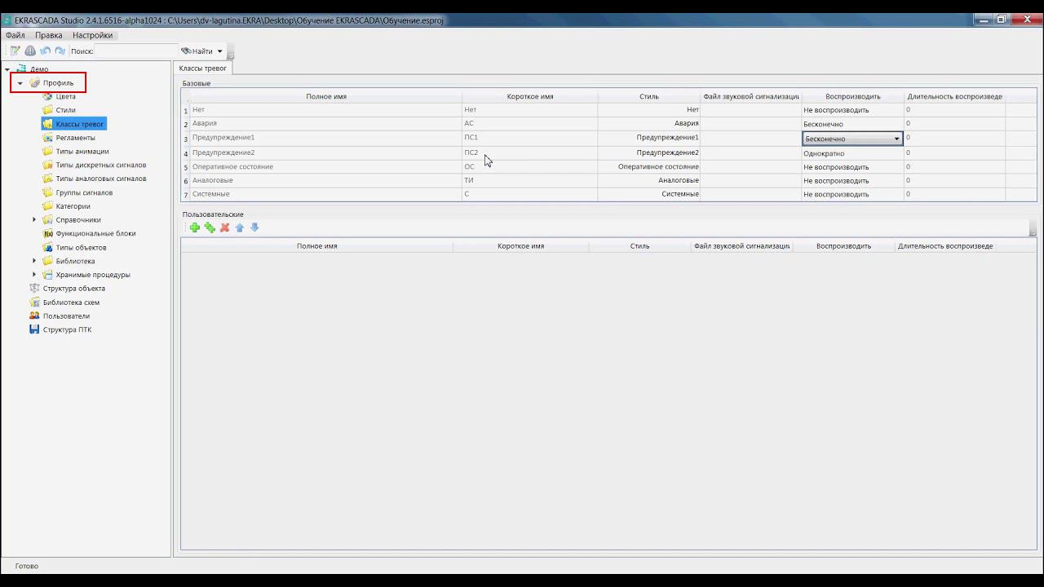Click the Найти search button
The image size is (1044, 587).
[197, 51]
